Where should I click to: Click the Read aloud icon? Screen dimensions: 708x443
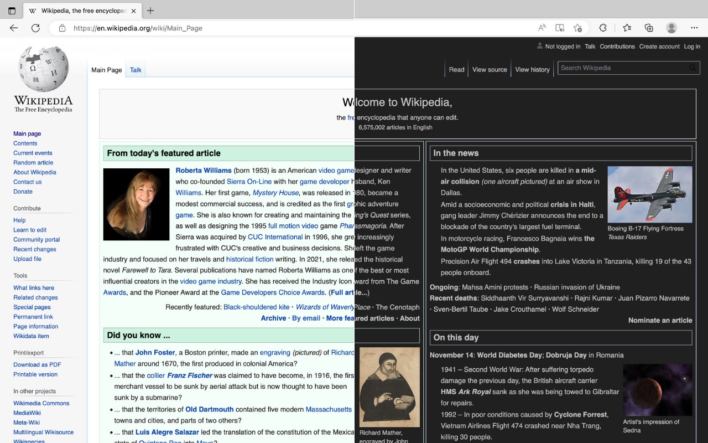tap(542, 28)
